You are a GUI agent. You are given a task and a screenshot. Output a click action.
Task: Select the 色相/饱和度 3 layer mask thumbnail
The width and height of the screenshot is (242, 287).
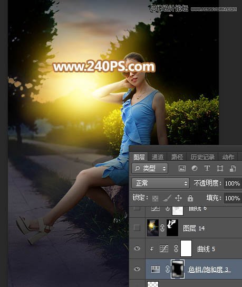click(177, 269)
